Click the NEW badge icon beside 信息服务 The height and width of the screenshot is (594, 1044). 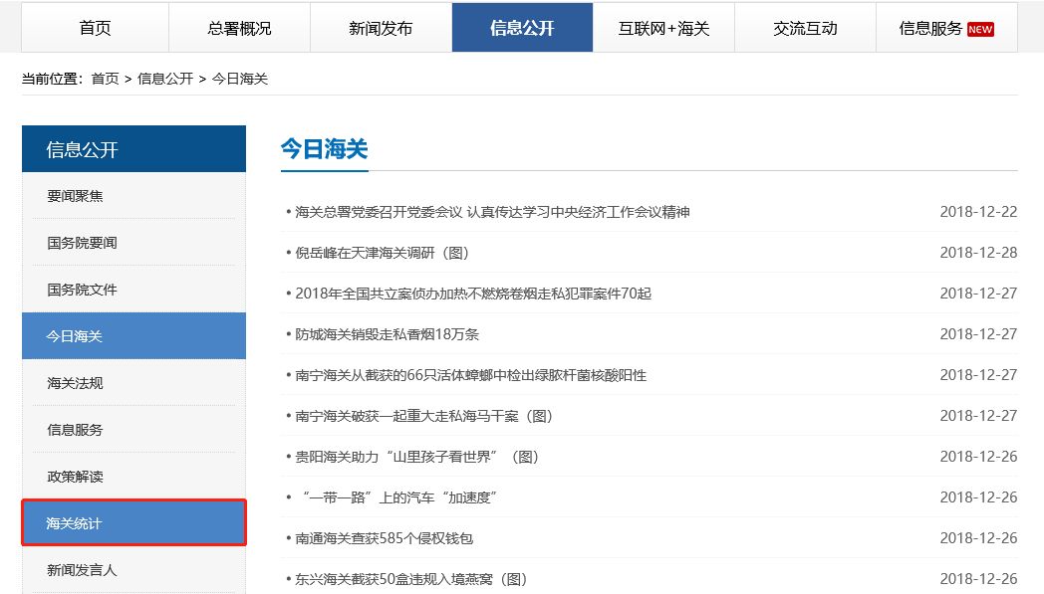980,28
